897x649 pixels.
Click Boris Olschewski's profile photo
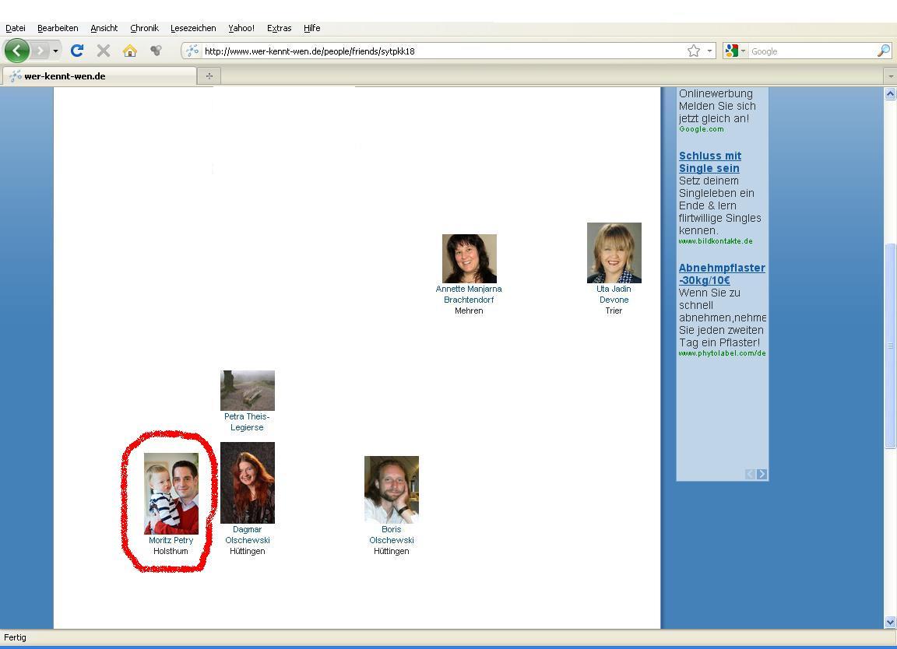pyautogui.click(x=391, y=489)
